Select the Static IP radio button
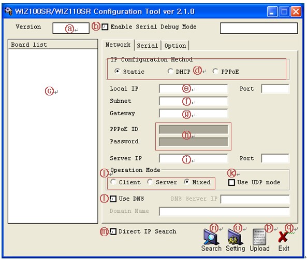Screen dimensions: 307x260 point(117,71)
